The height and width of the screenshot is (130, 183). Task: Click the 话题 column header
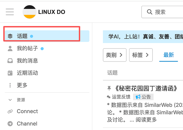112,73
